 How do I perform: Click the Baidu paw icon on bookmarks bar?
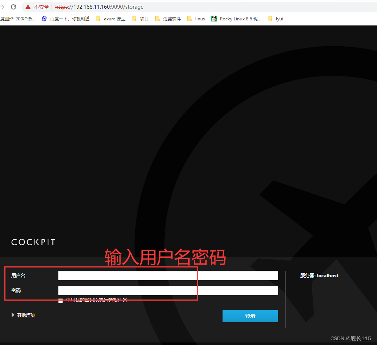tap(44, 19)
